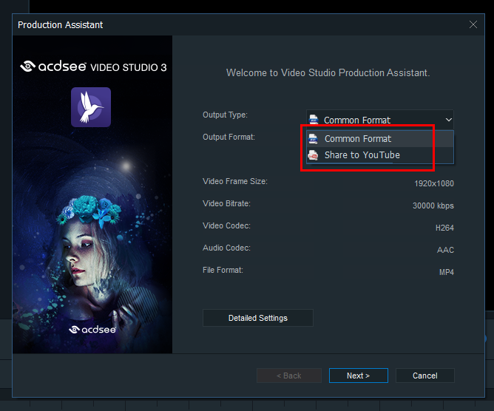Click the MP4 file format value

click(x=447, y=272)
